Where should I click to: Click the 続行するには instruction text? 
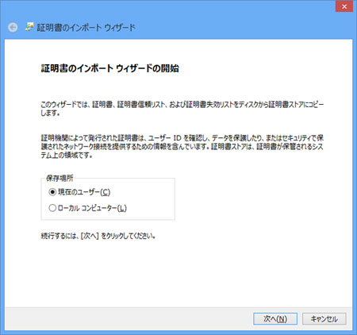(98, 236)
